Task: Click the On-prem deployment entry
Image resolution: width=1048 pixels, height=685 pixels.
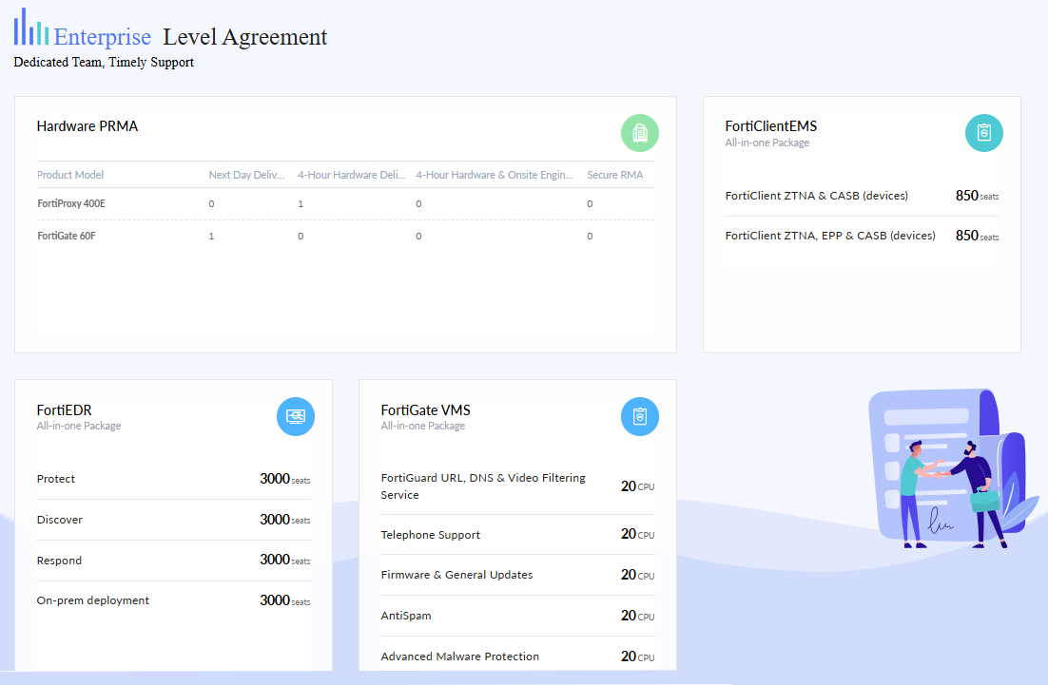Action: [x=92, y=599]
